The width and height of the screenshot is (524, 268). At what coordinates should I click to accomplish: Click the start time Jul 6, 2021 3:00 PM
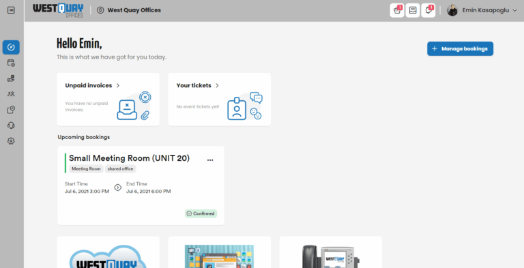pyautogui.click(x=87, y=192)
